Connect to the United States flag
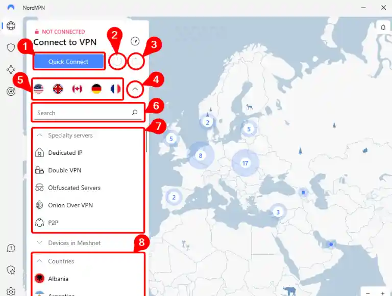Image resolution: width=392 pixels, height=296 pixels. pyautogui.click(x=38, y=89)
